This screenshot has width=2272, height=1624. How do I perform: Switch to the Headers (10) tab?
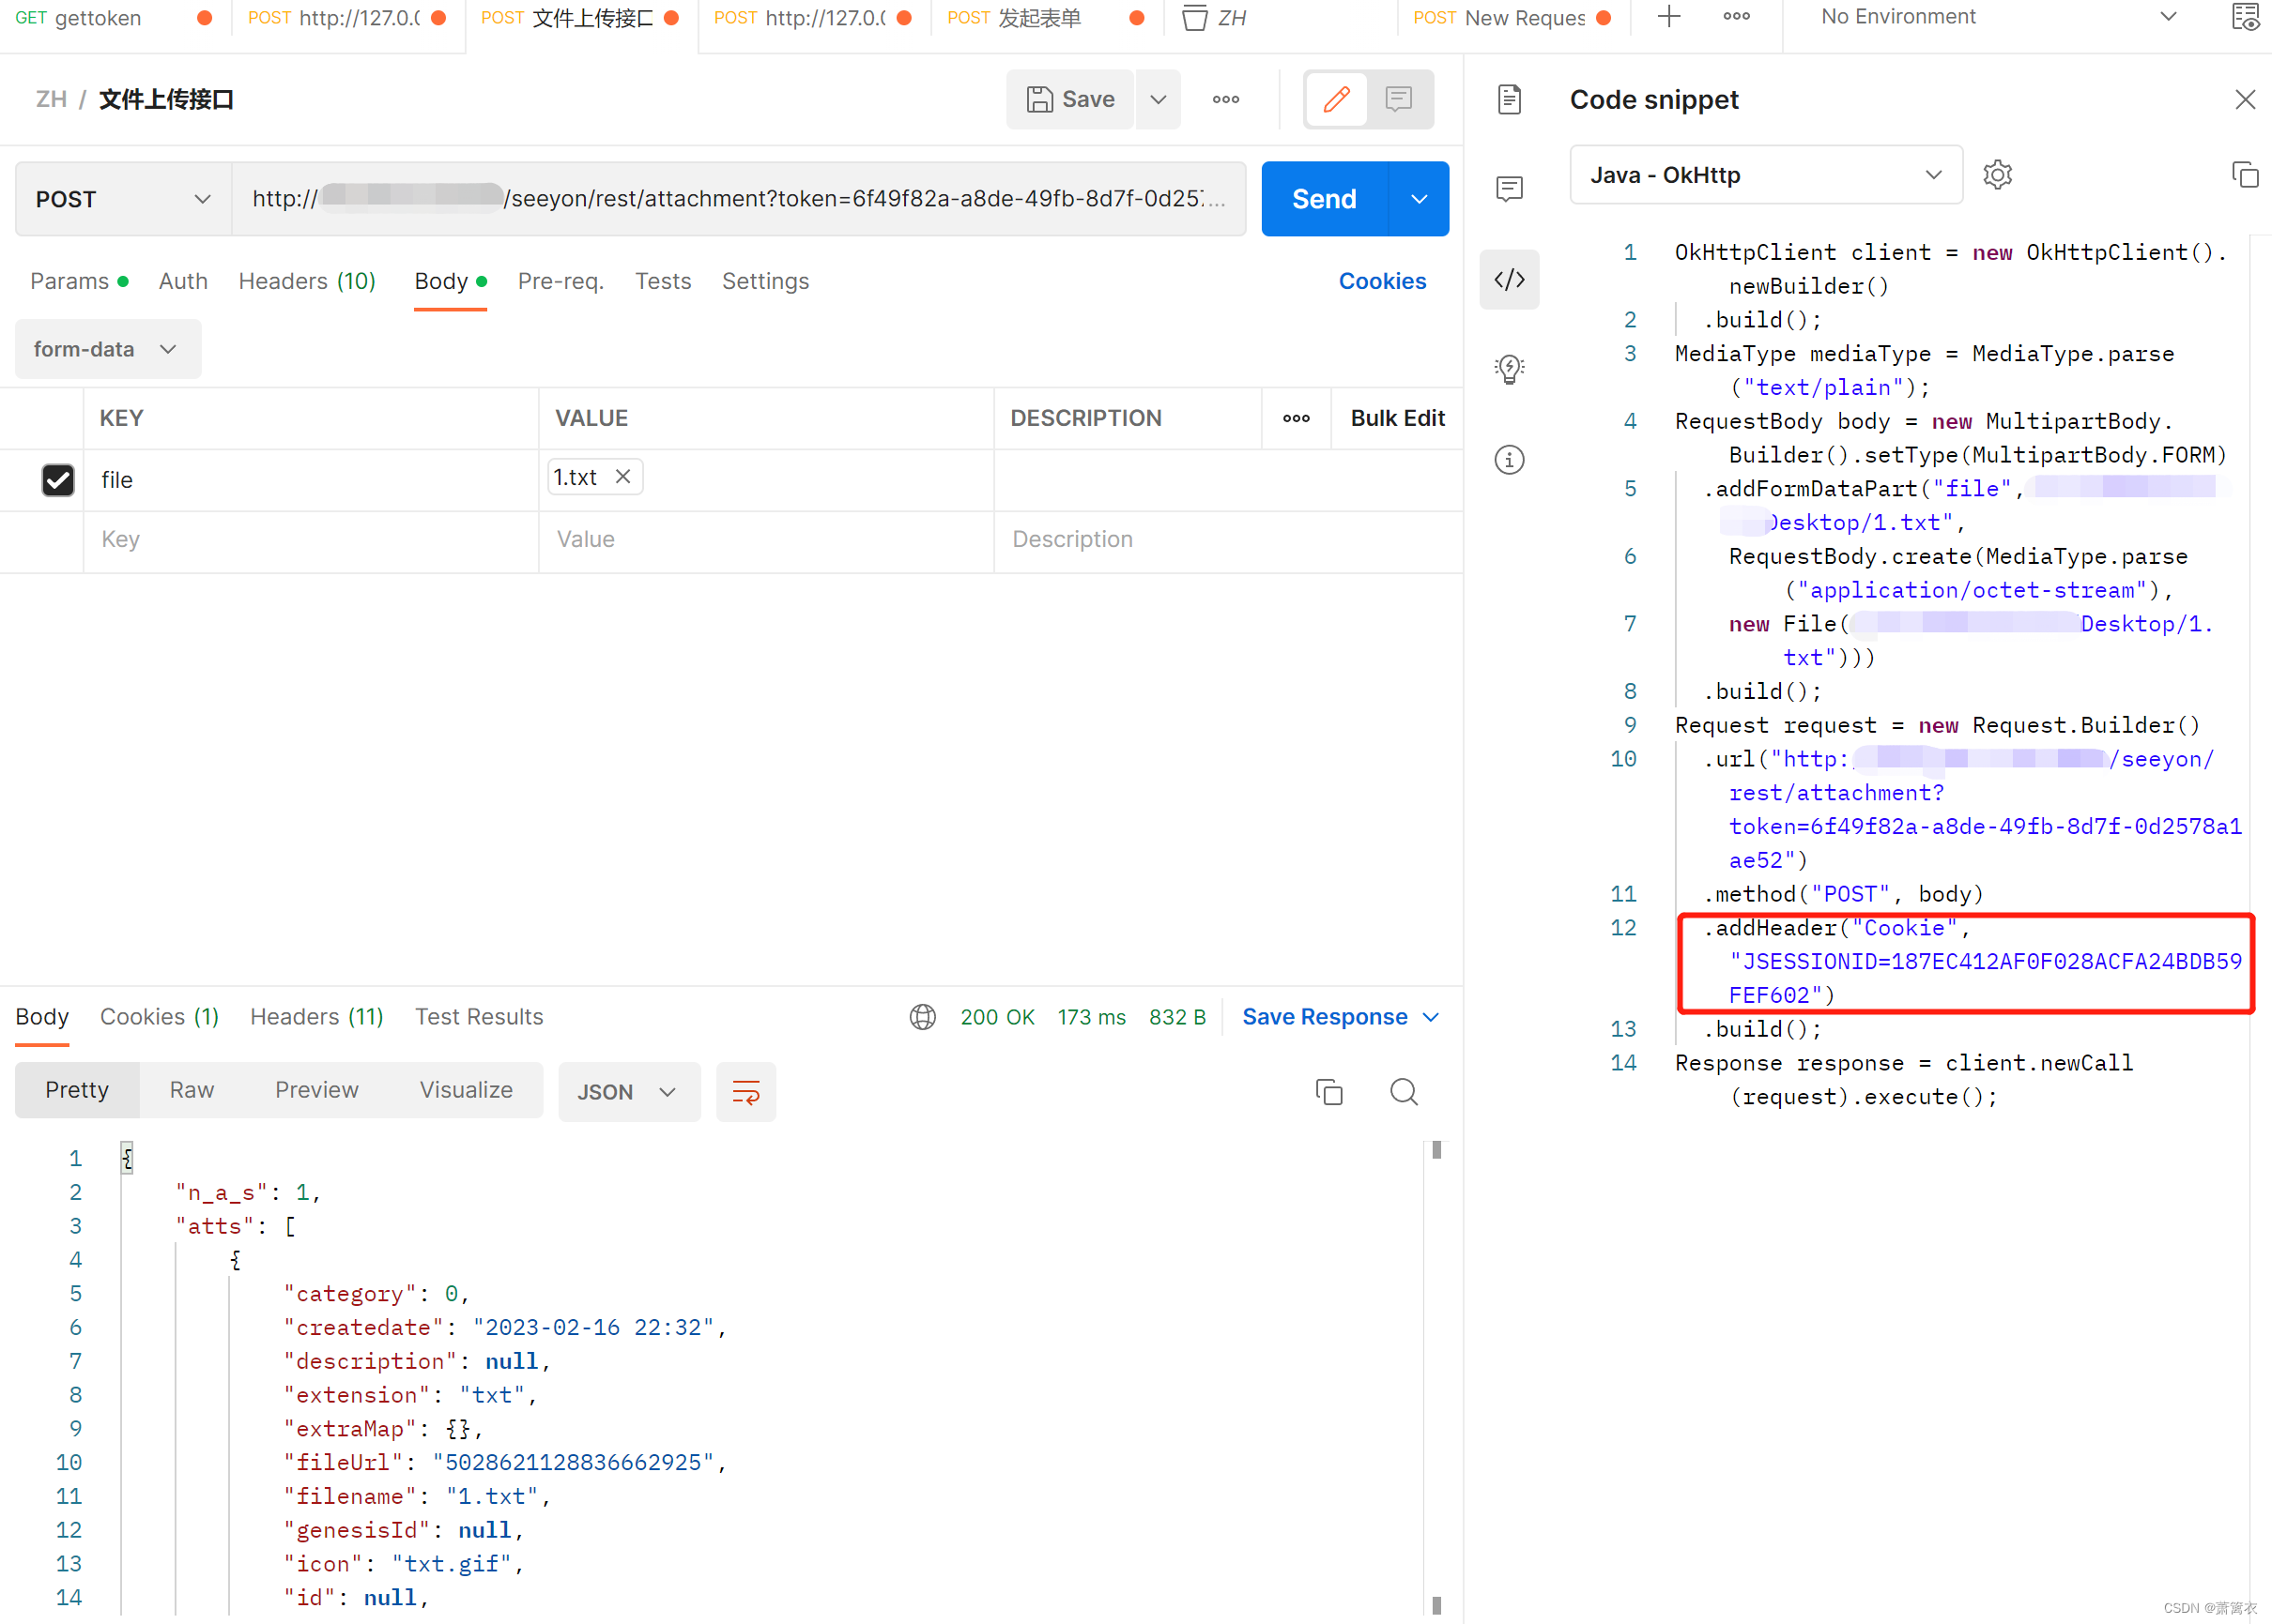(306, 282)
